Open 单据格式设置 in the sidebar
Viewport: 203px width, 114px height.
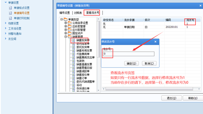click(x=22, y=8)
